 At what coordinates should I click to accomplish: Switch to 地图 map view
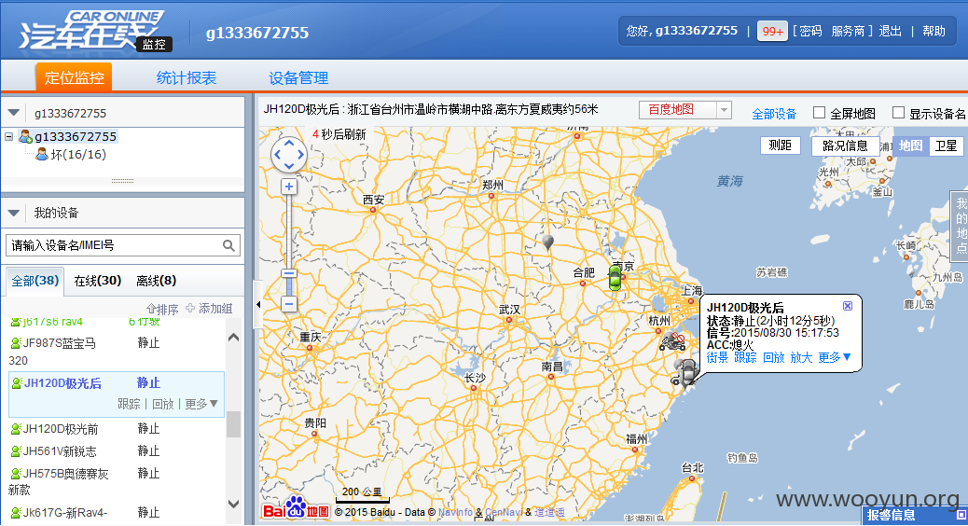910,145
